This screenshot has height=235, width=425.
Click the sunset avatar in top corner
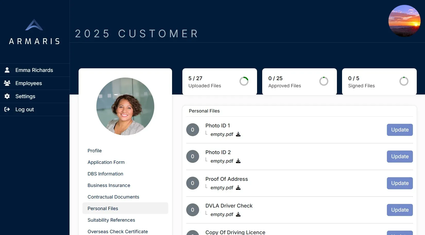(404, 21)
